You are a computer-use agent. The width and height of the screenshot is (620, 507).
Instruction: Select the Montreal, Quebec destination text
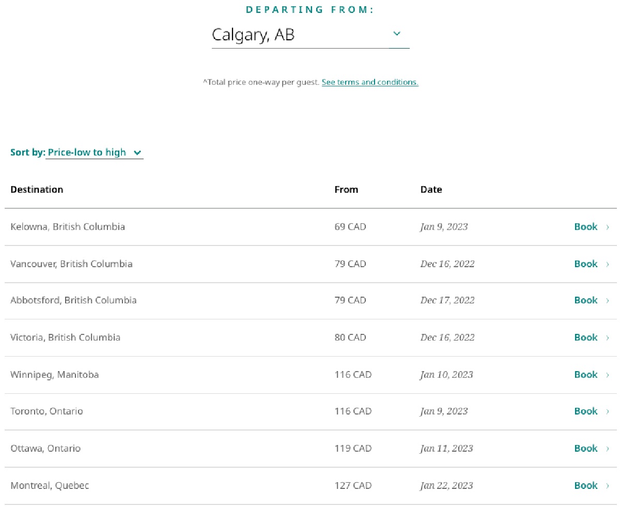[x=50, y=486]
